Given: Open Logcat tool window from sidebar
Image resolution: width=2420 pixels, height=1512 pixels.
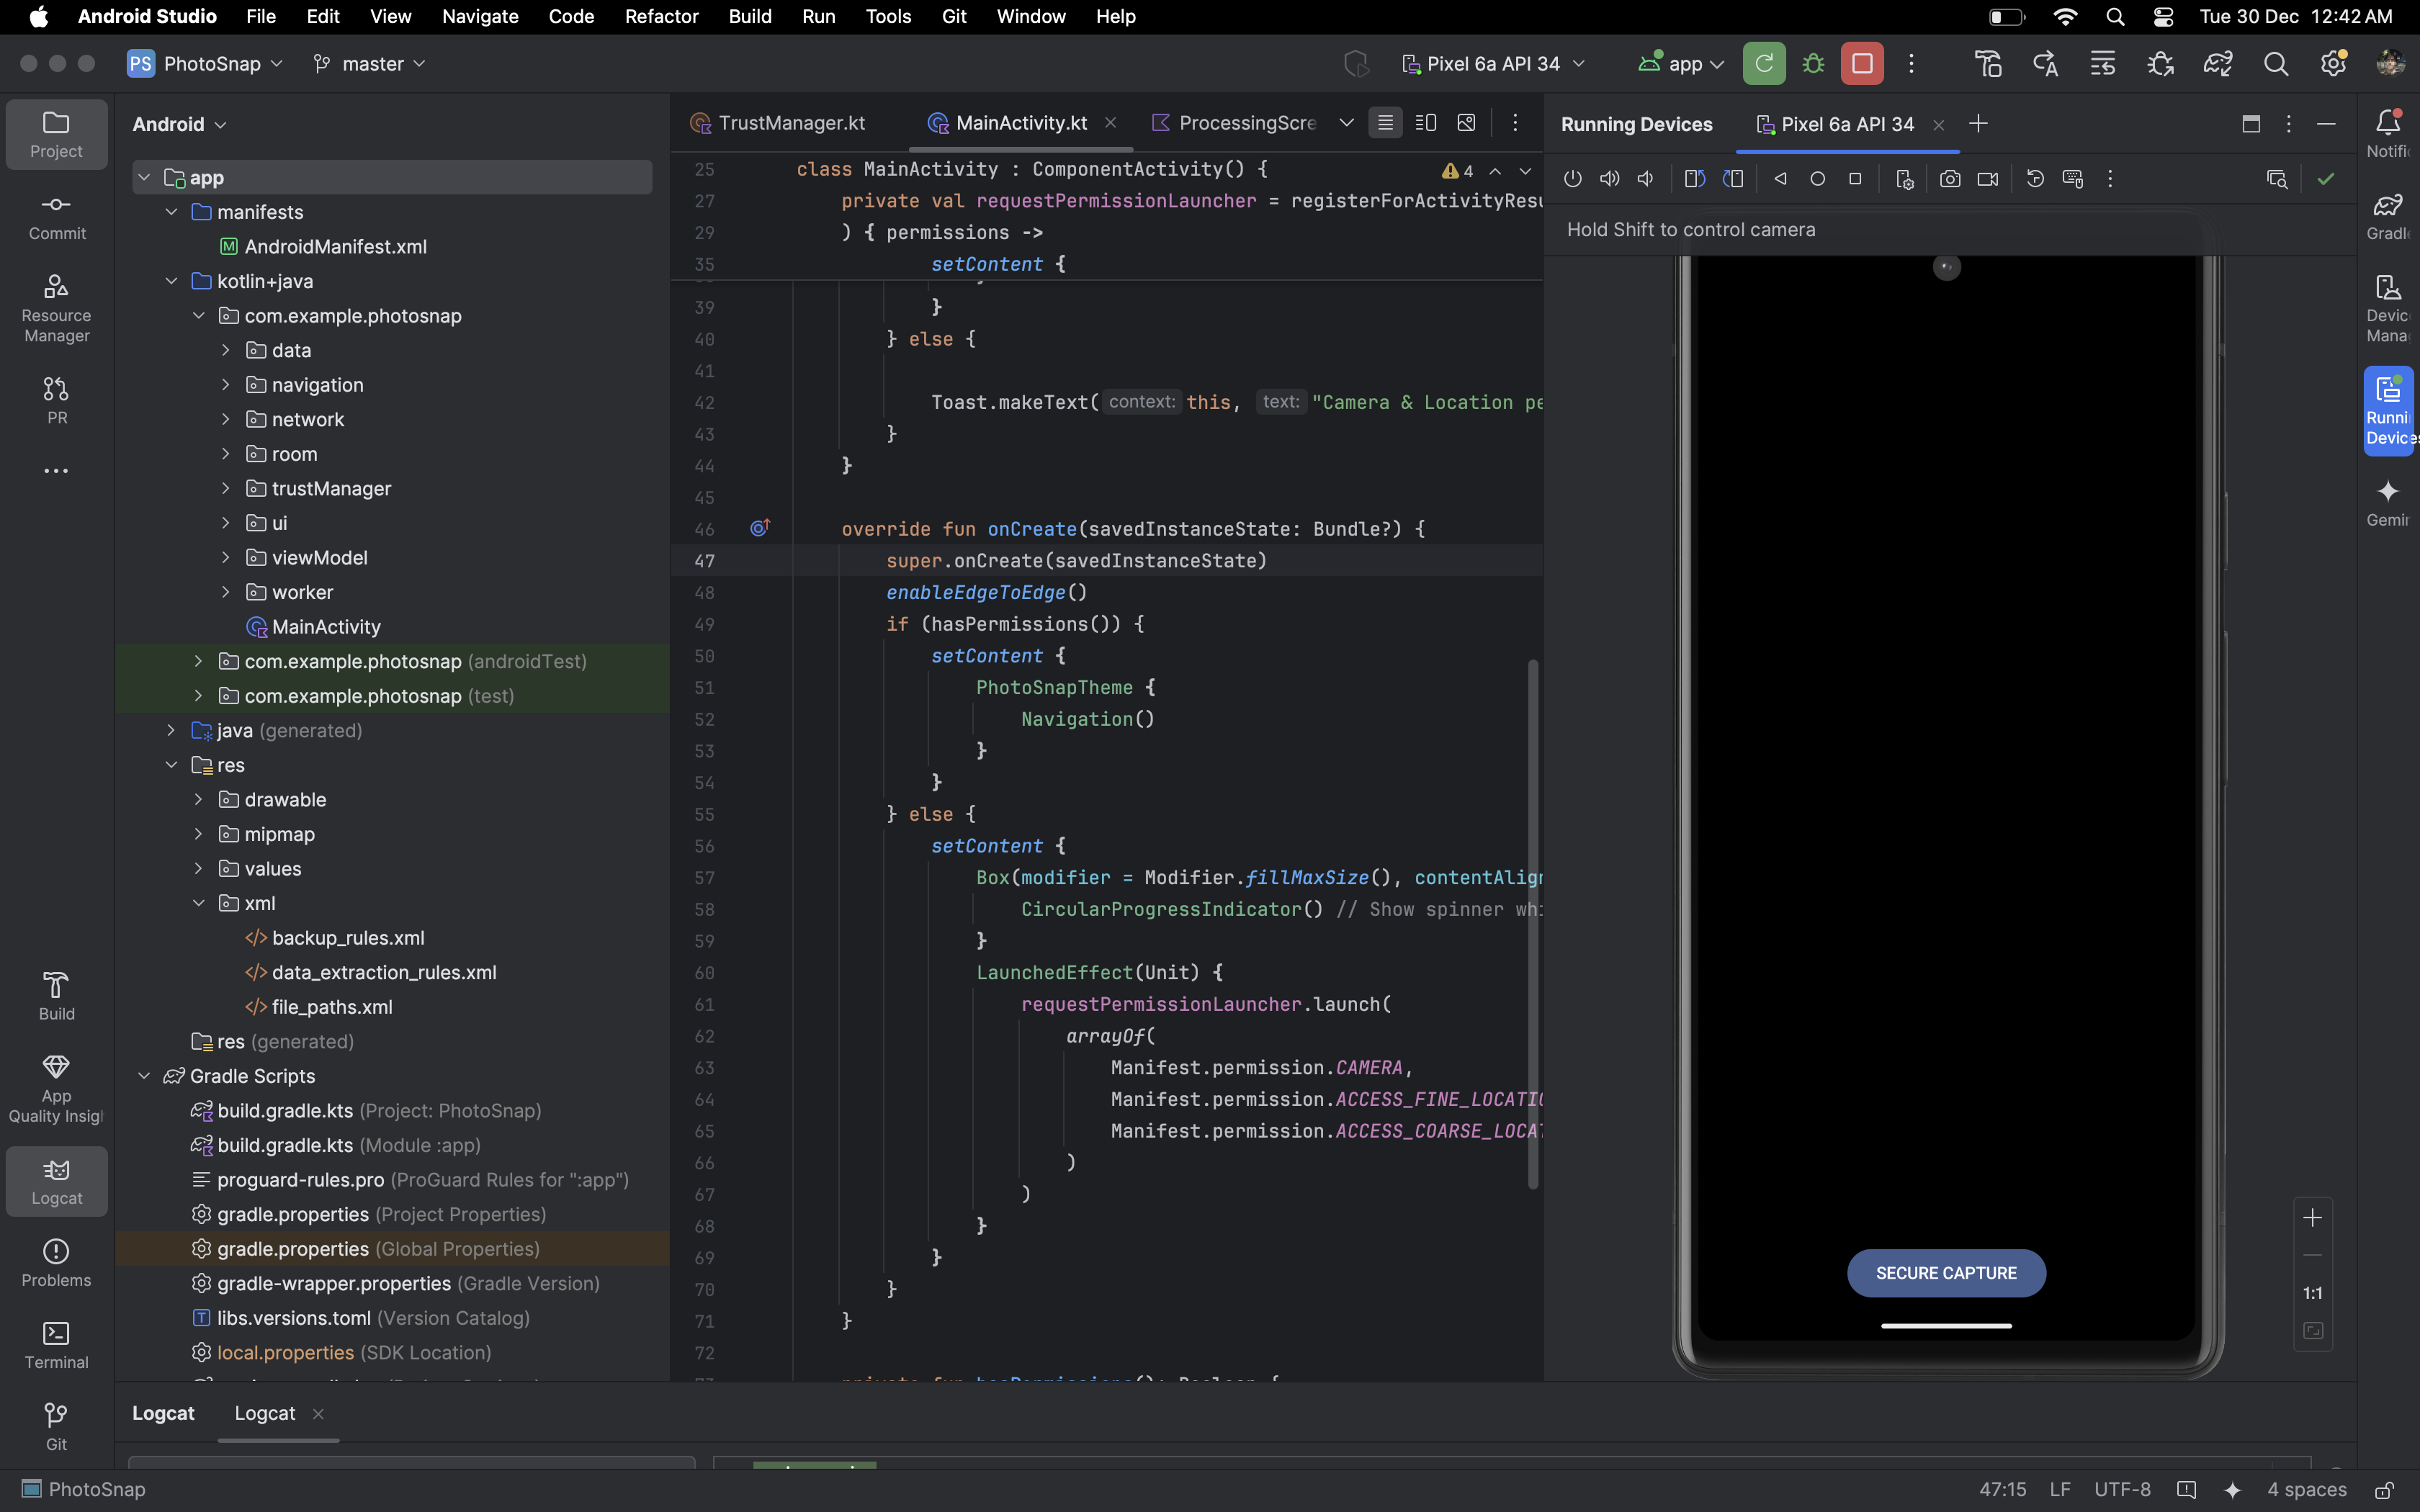Looking at the screenshot, I should (56, 1181).
